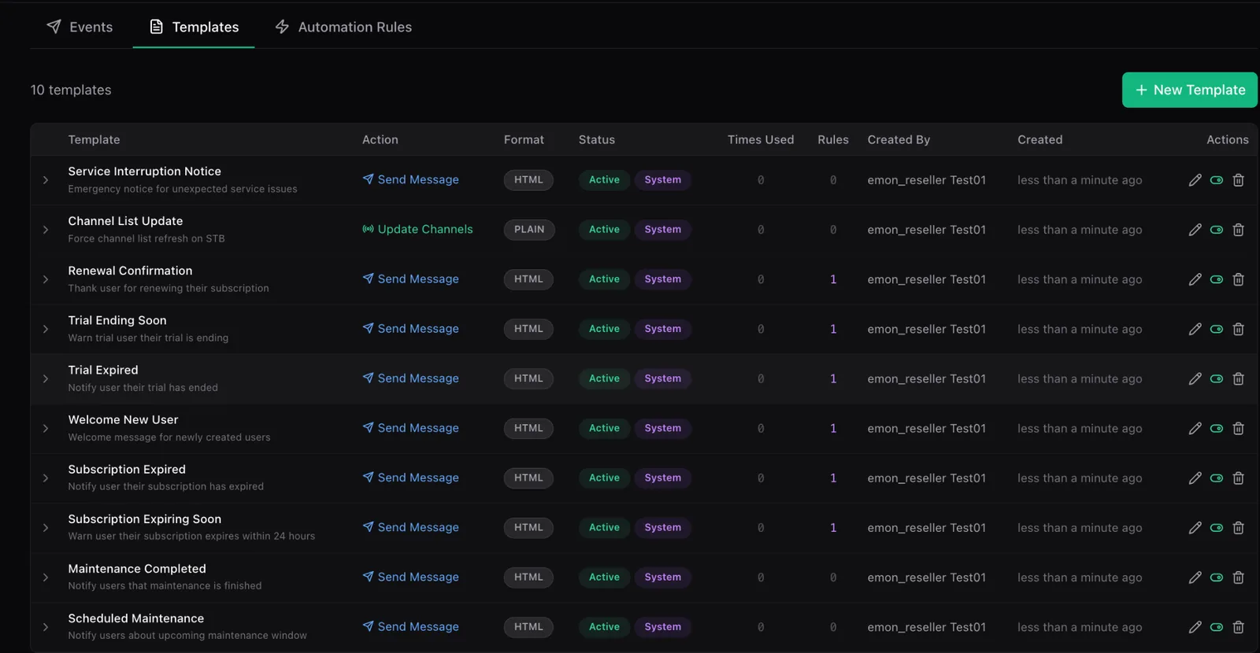Toggle active state of Maintenance Completed

coord(1217,577)
